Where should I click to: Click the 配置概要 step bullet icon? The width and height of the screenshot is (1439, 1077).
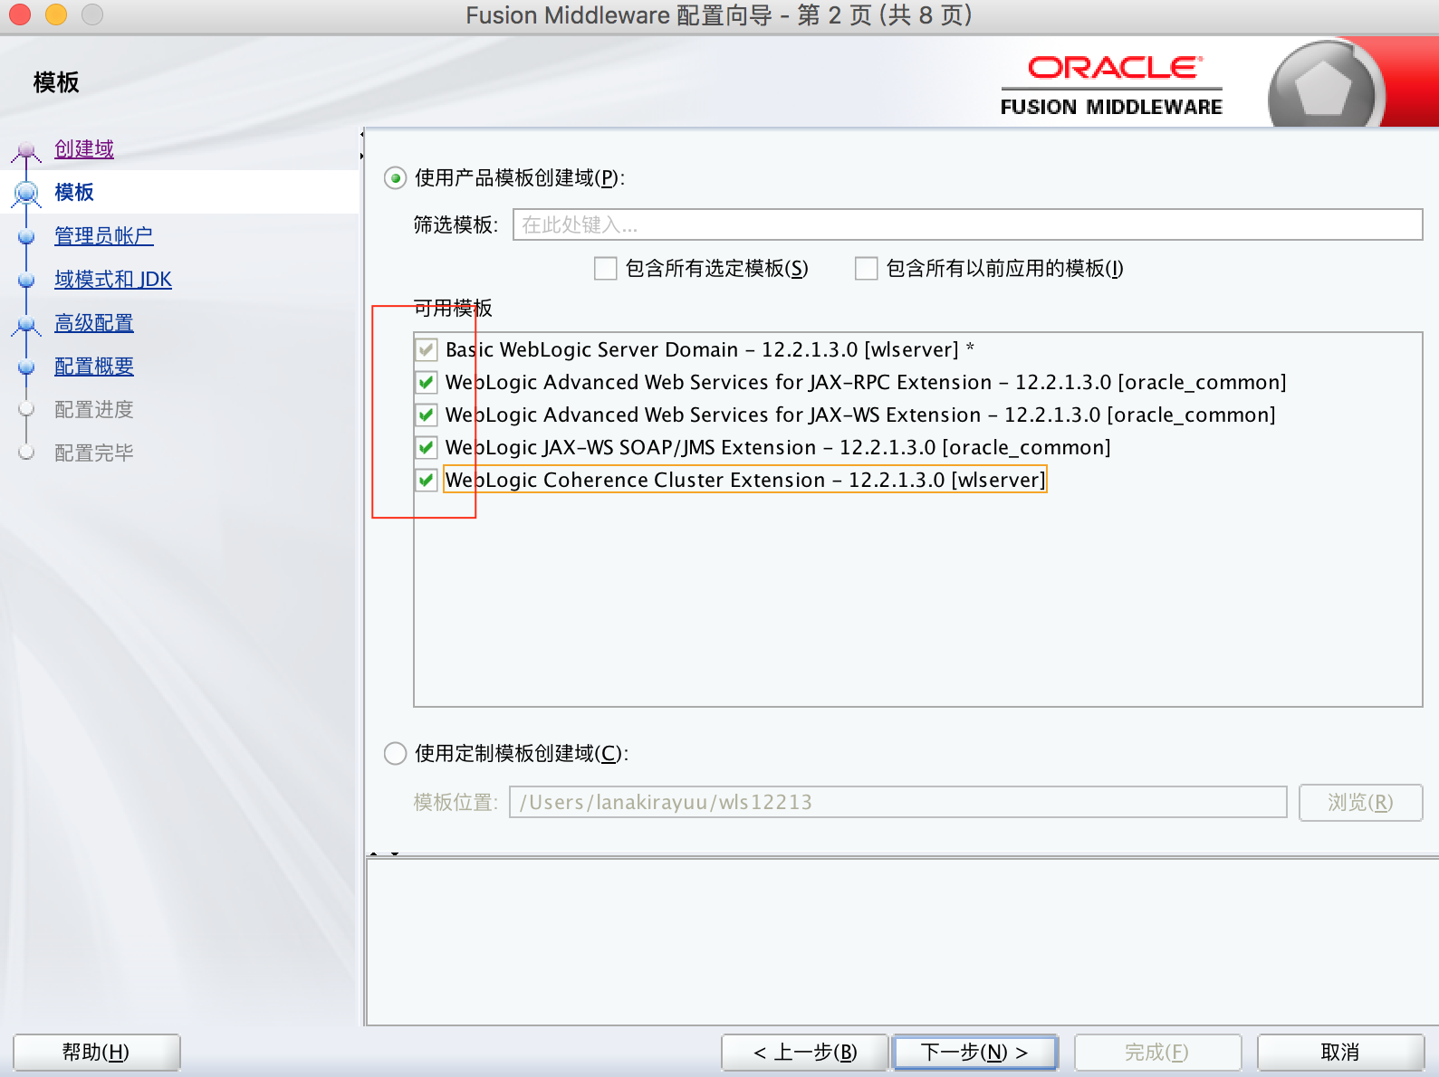[27, 367]
